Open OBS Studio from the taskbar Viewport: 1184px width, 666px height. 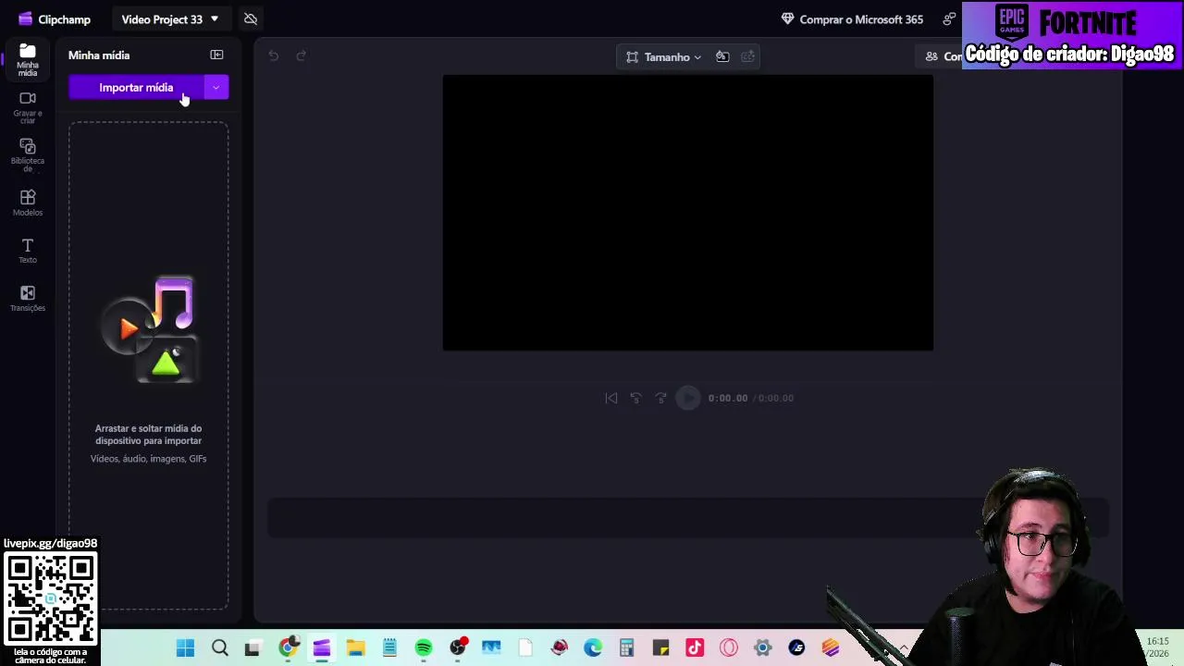(x=458, y=648)
